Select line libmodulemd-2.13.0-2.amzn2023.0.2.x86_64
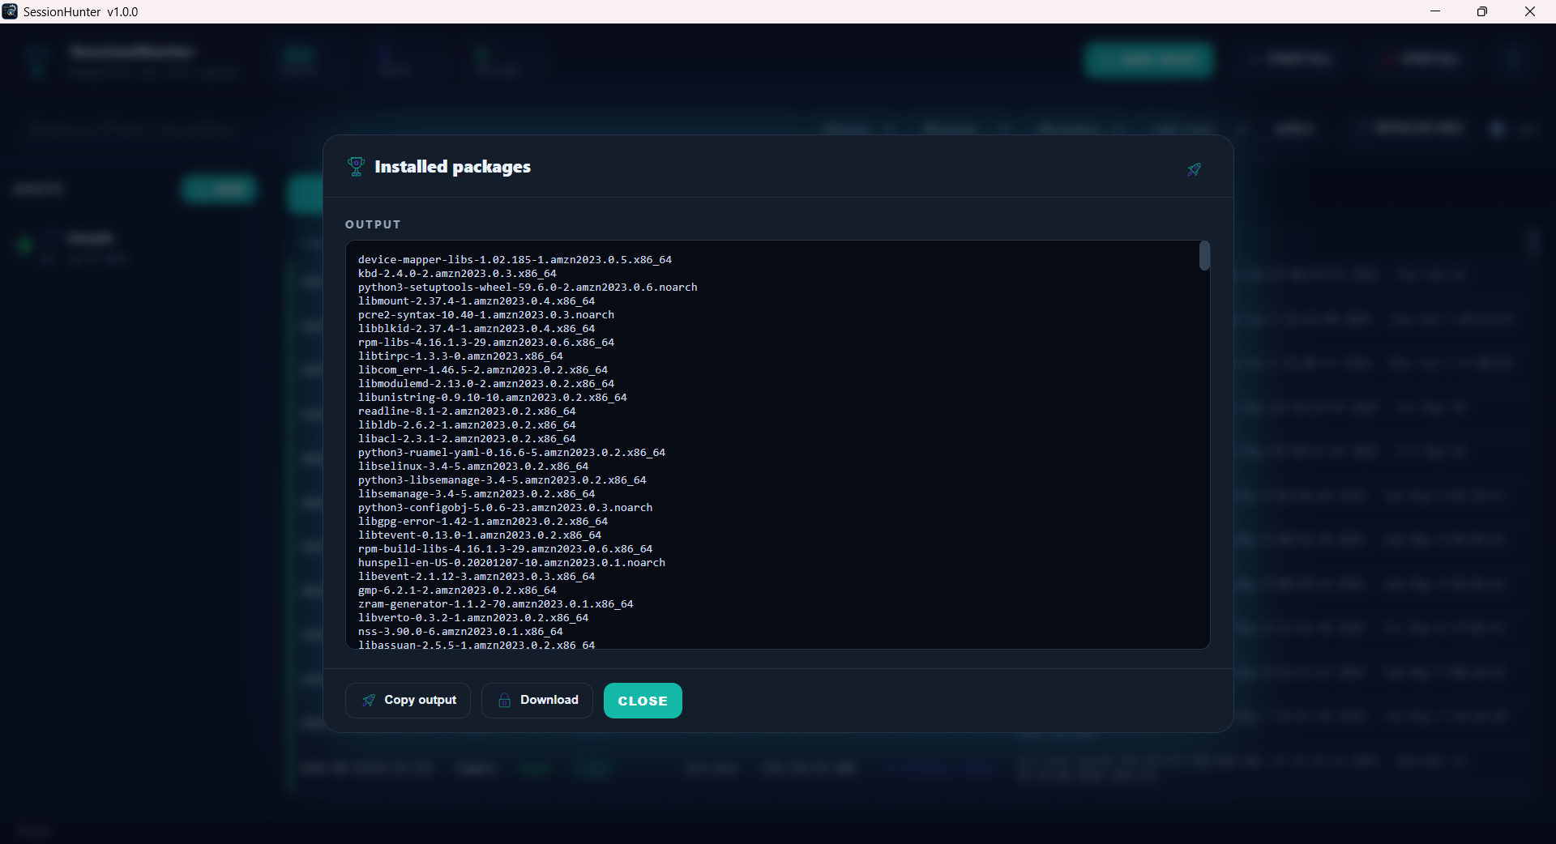The height and width of the screenshot is (844, 1556). [x=486, y=384]
